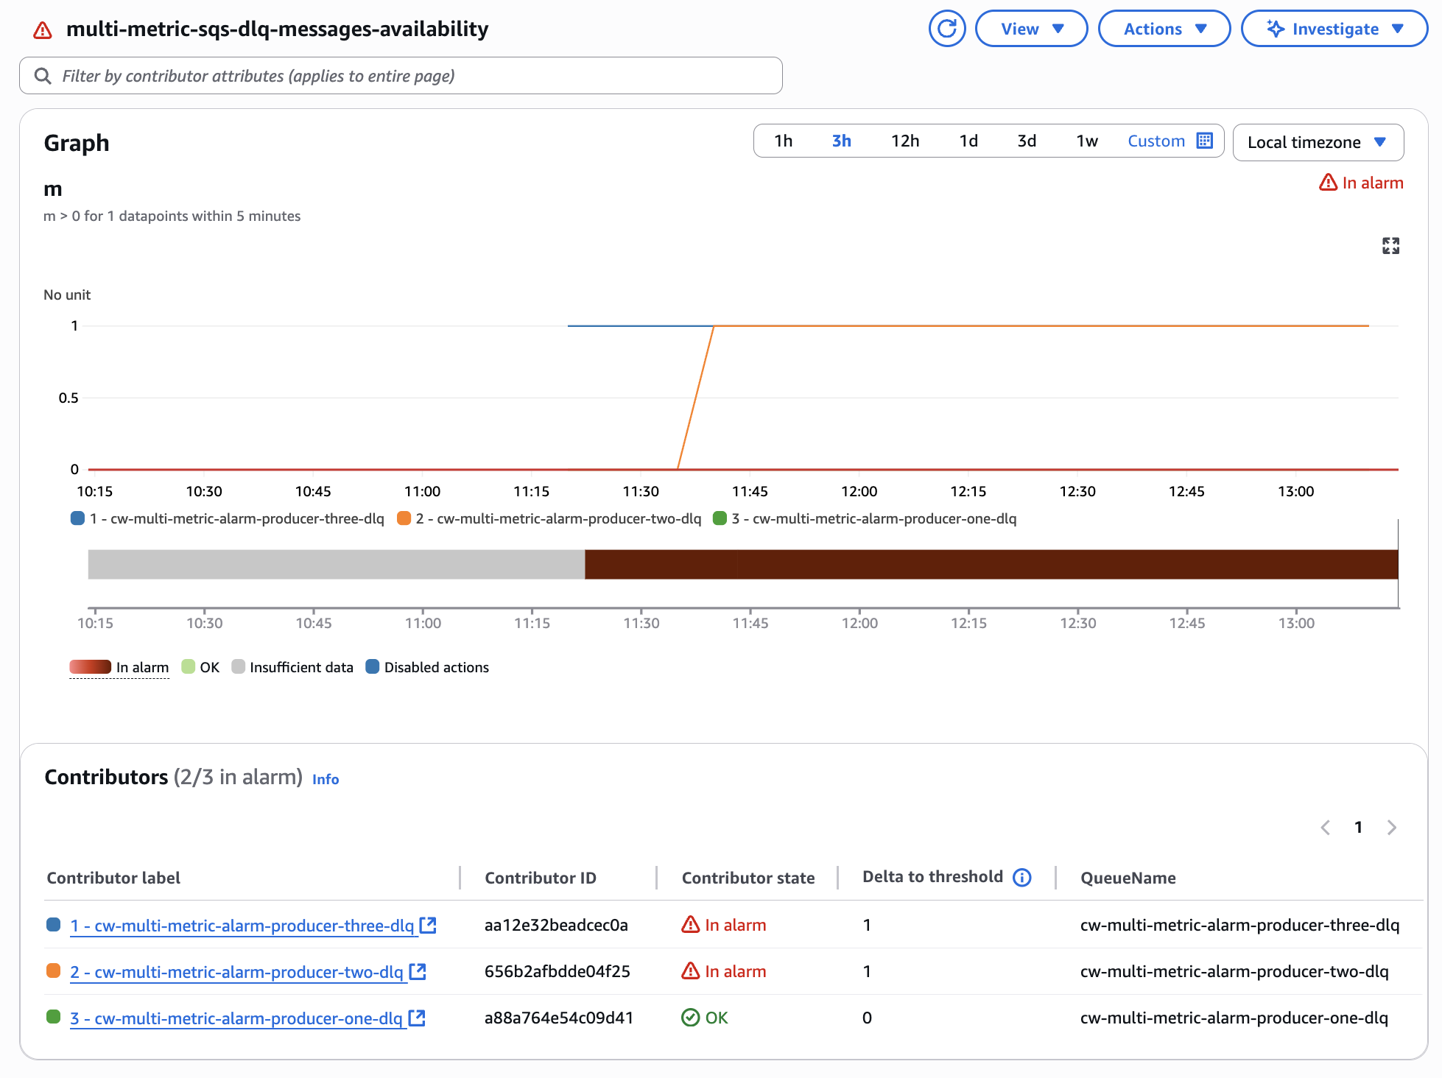Open the Investigate button menu
This screenshot has height=1078, width=1442.
tap(1334, 29)
